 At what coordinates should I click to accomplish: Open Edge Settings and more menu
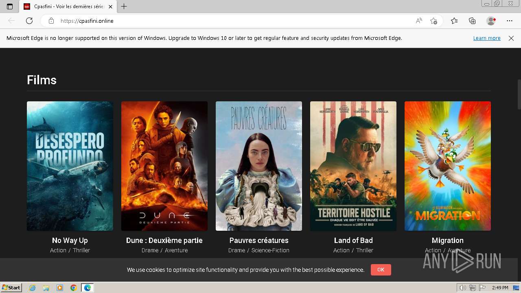(x=510, y=21)
